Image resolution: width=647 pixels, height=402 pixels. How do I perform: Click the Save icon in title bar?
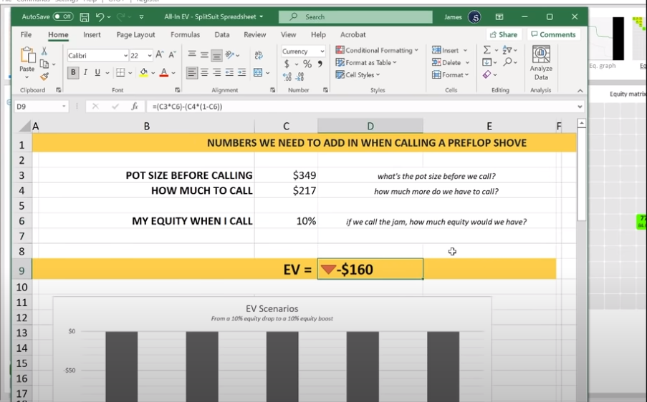point(85,16)
